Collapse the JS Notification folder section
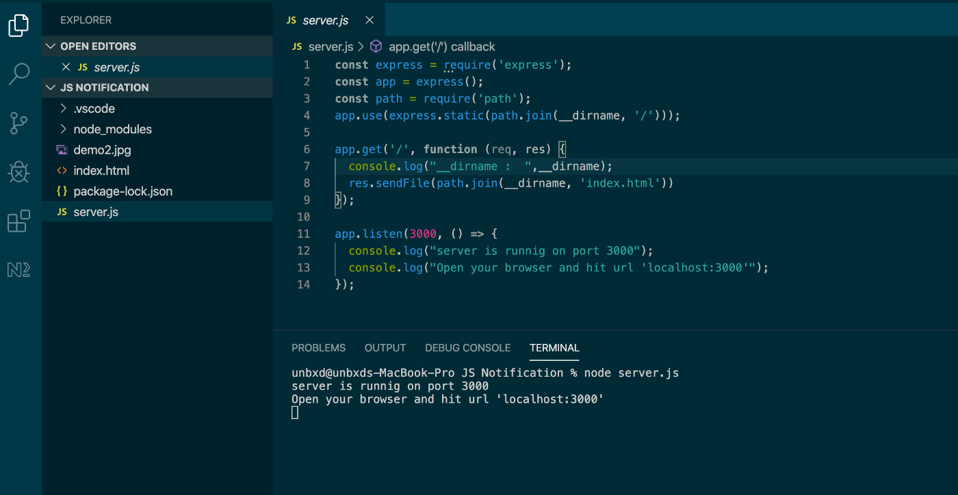This screenshot has height=495, width=958. point(51,88)
